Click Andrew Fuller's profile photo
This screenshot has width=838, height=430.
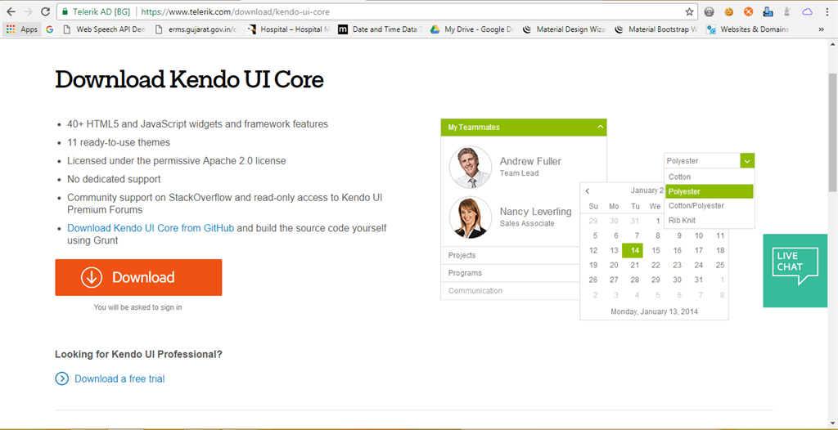pos(471,168)
